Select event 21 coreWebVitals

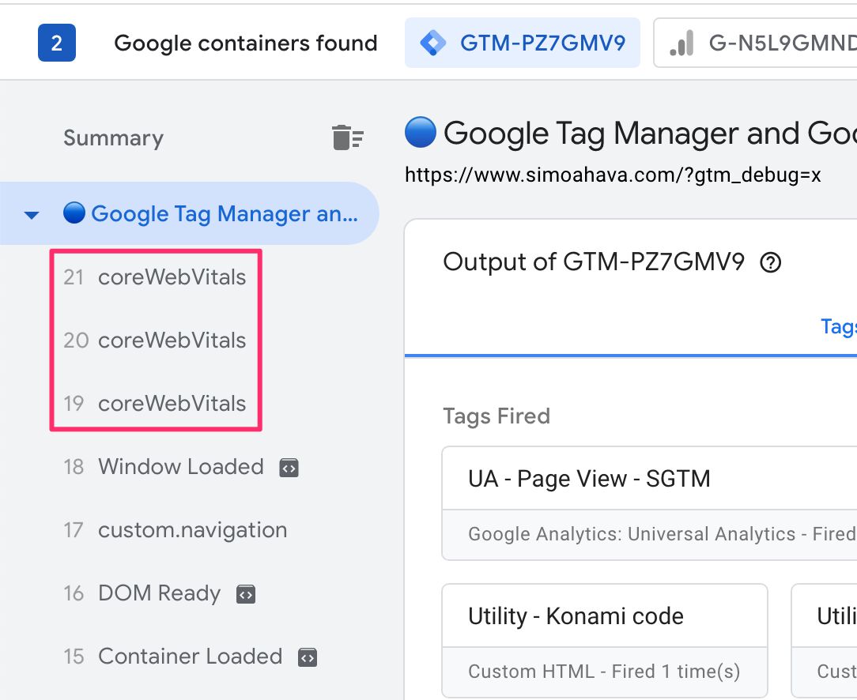(155, 277)
